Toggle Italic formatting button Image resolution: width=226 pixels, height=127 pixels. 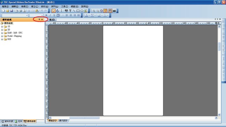pos(50,15)
